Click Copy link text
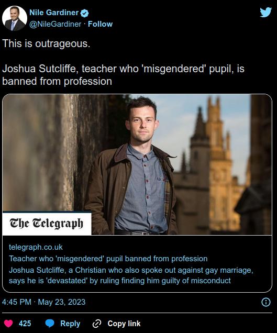 coord(124,324)
